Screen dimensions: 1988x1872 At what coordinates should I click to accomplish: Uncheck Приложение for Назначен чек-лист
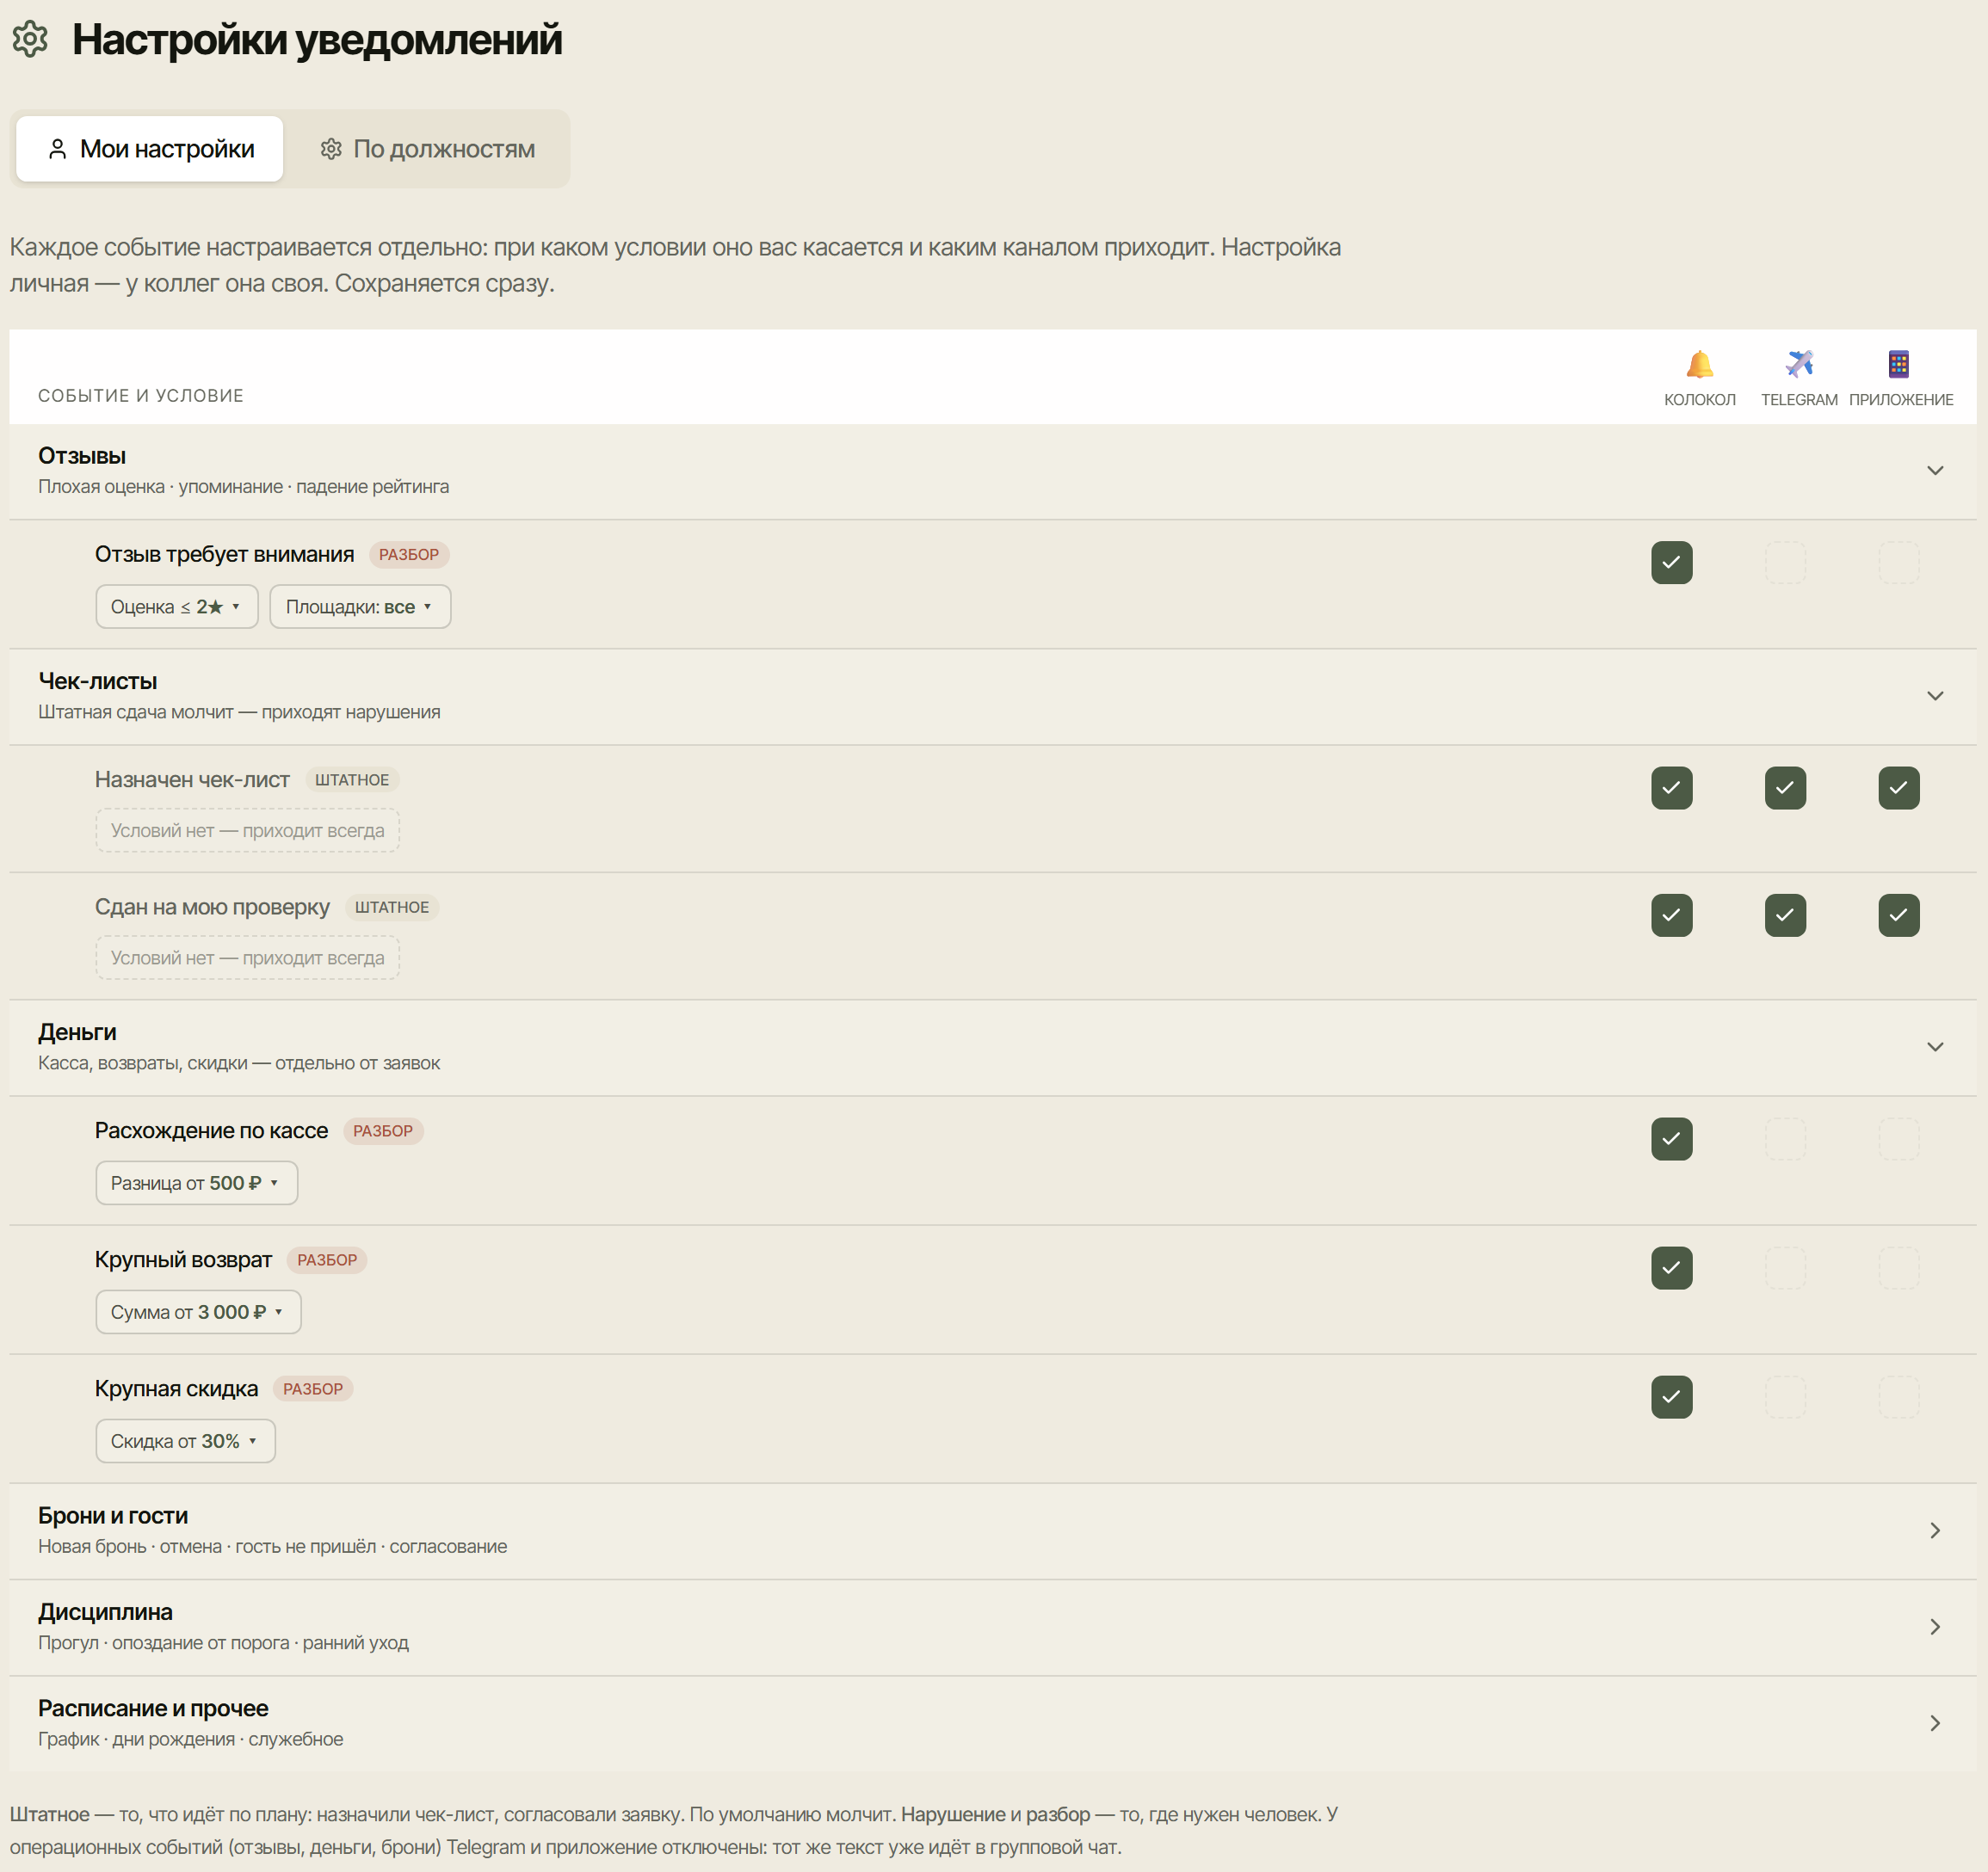pos(1898,787)
